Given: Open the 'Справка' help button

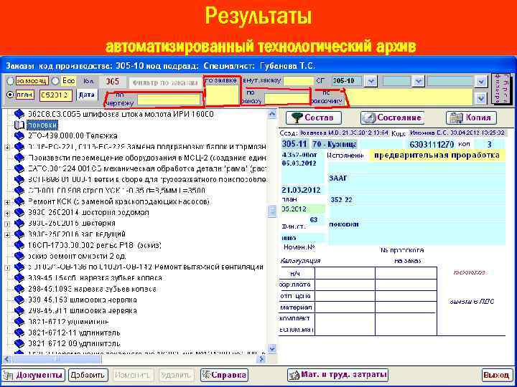Looking at the screenshot, I should click(224, 375).
